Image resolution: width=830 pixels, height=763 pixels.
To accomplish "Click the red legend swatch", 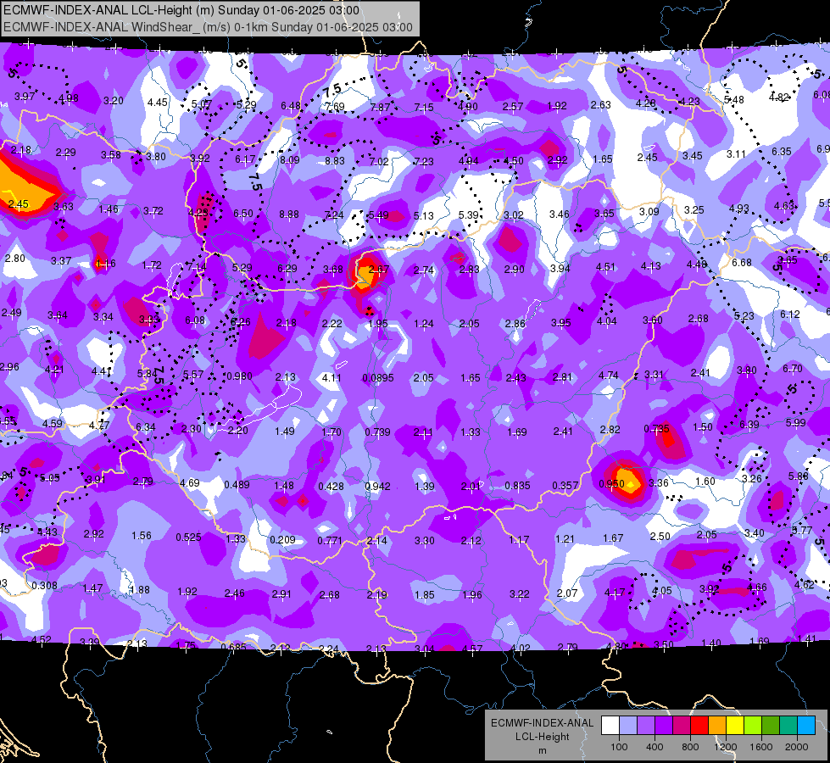I will pyautogui.click(x=699, y=726).
